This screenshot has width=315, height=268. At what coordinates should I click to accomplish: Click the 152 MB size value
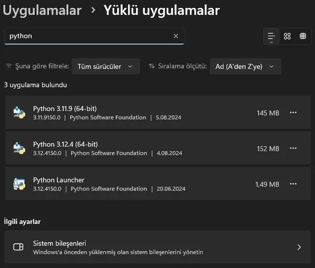coord(268,149)
